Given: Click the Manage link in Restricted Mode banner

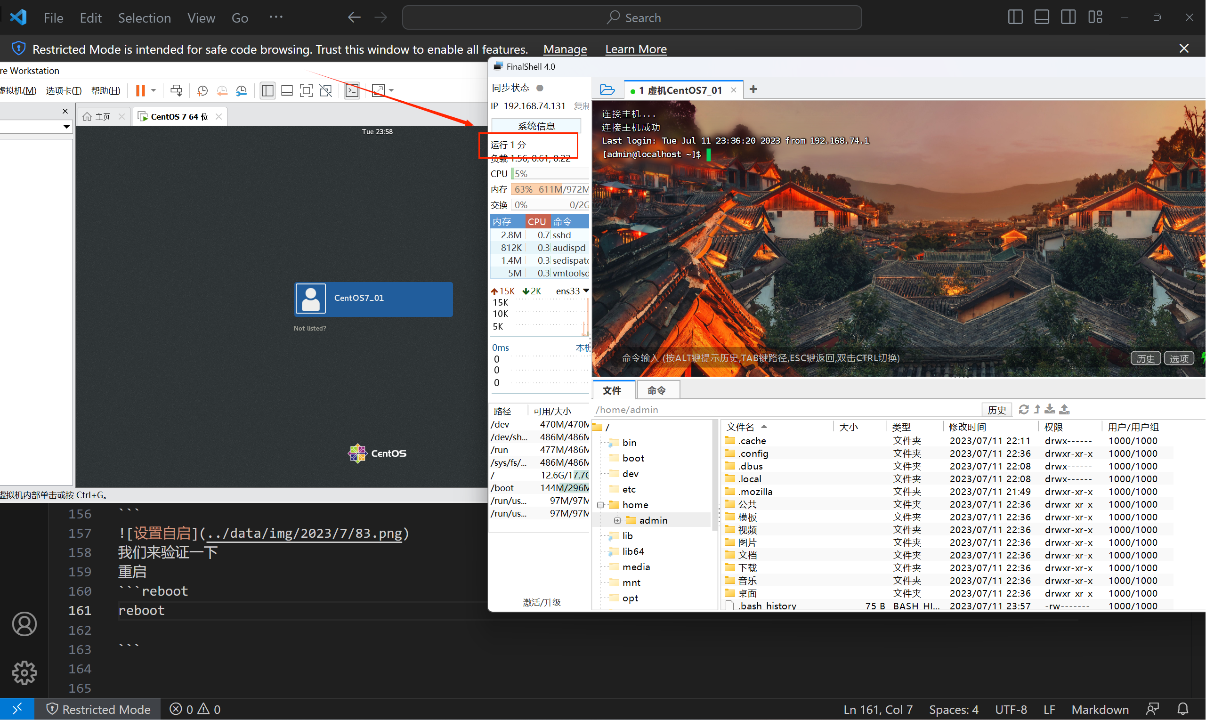Looking at the screenshot, I should (x=565, y=49).
